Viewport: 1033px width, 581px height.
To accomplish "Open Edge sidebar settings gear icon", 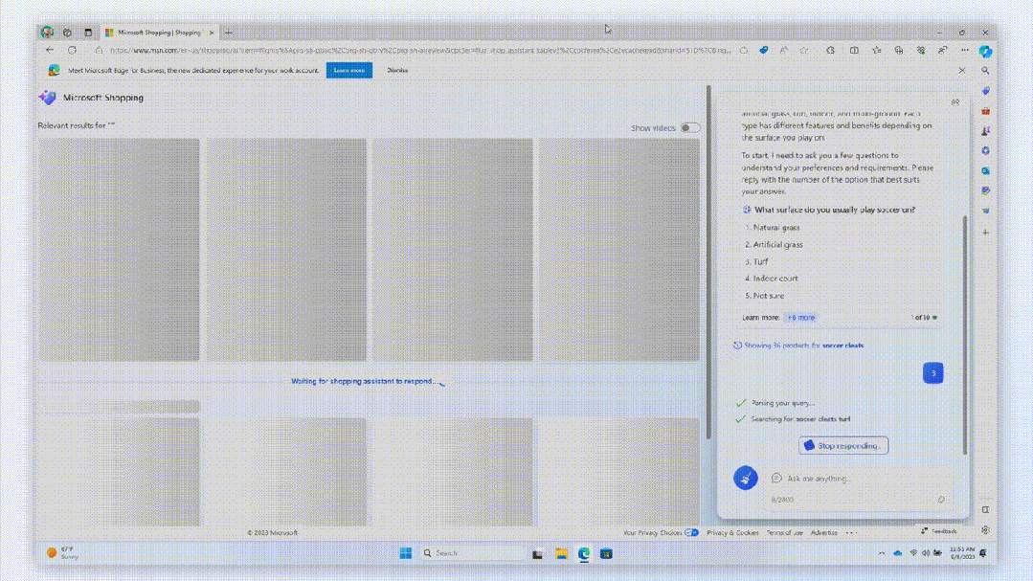I will (x=985, y=530).
